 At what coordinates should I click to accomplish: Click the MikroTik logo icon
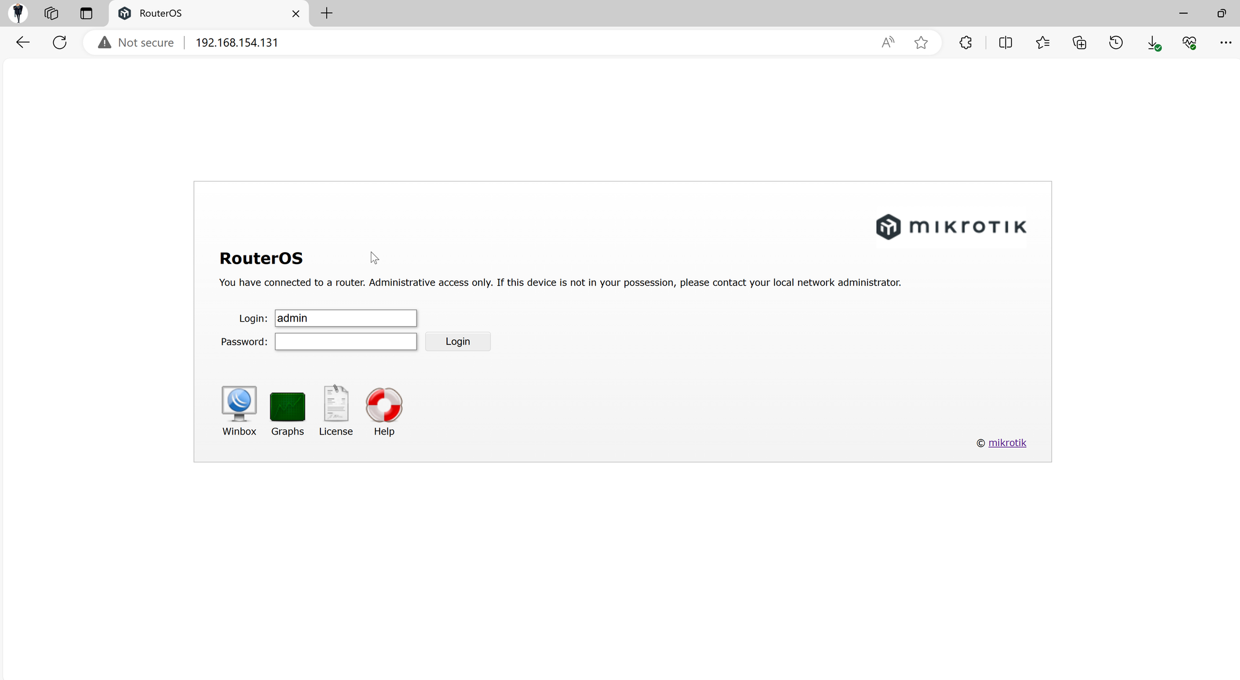pyautogui.click(x=887, y=226)
